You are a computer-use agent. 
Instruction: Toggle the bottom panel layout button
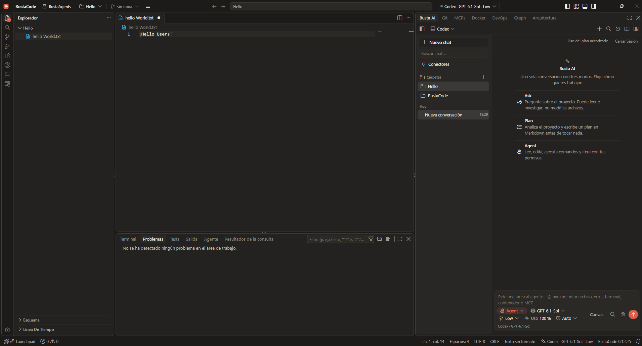[585, 6]
